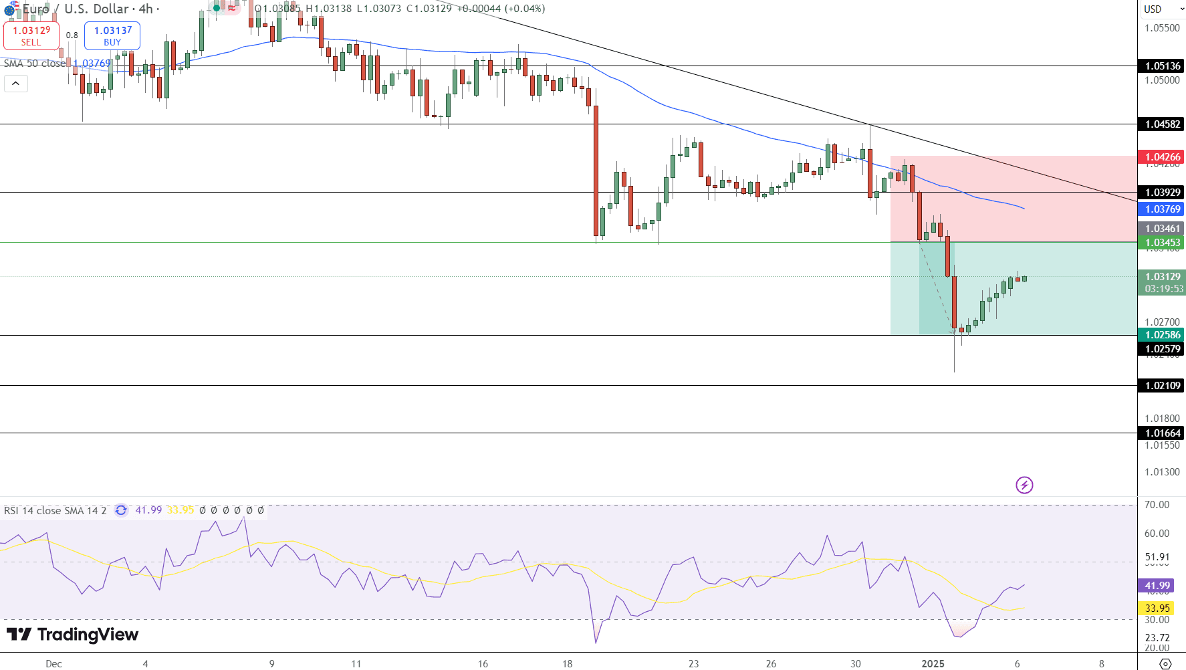Image resolution: width=1186 pixels, height=670 pixels.
Task: Click the Dec label on time axis
Action: click(53, 663)
